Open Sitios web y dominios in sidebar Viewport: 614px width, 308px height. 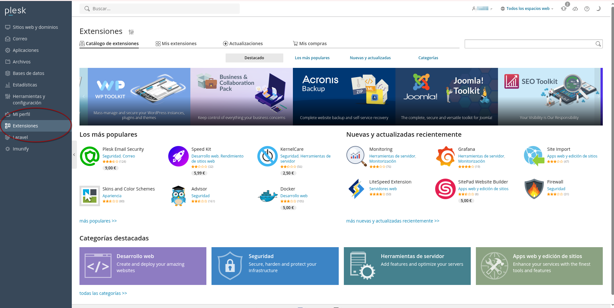pyautogui.click(x=36, y=27)
